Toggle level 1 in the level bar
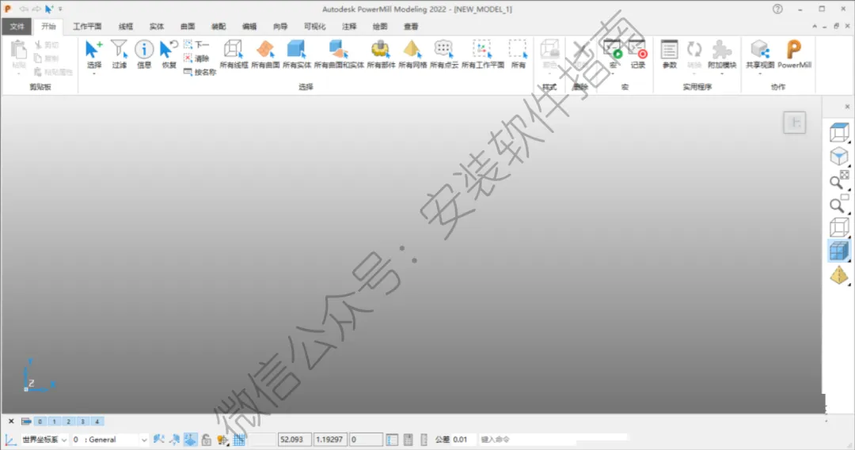Screen dimensions: 855x450 coord(54,421)
